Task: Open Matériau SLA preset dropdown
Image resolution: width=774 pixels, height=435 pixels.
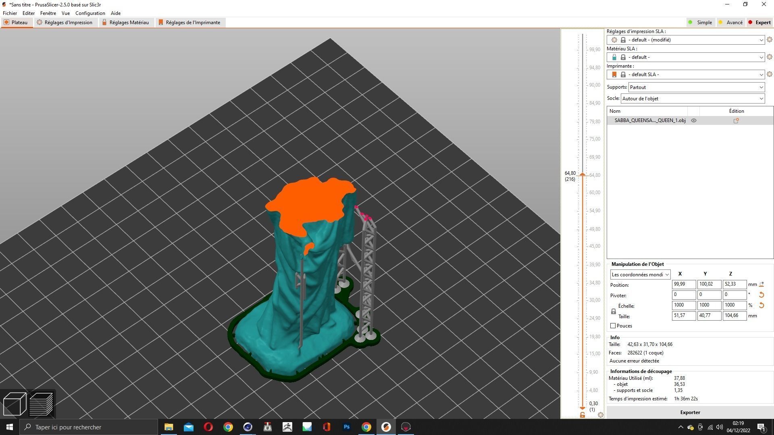Action: coord(686,57)
